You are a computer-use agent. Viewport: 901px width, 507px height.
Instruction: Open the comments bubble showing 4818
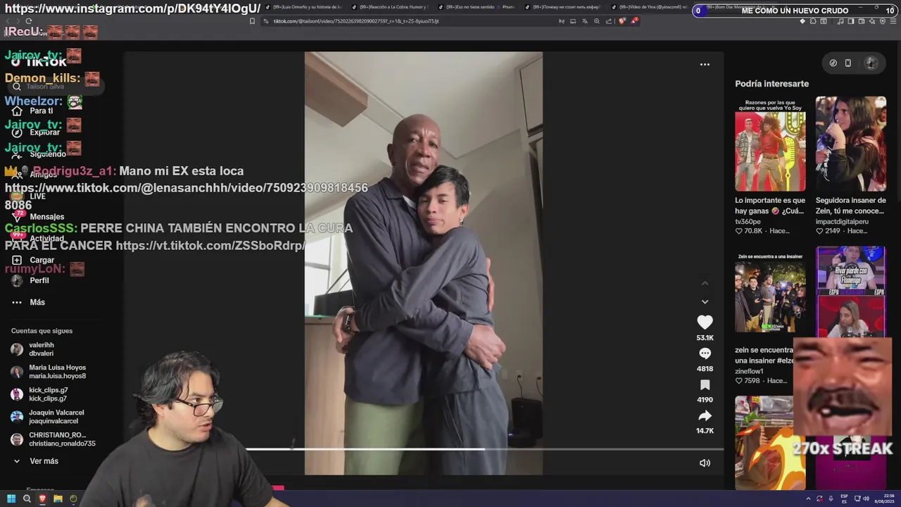click(705, 353)
